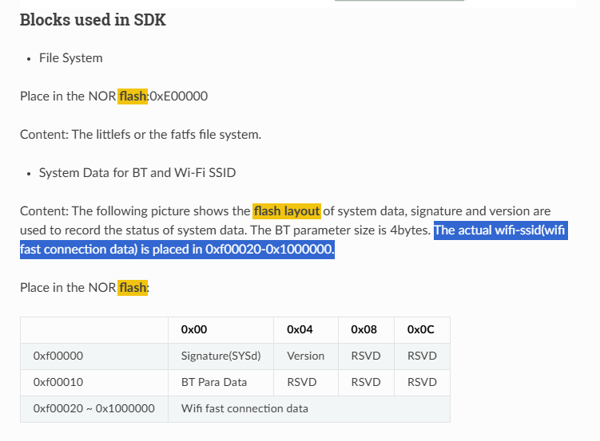Click the highlighted 'flash layout' phrase
This screenshot has width=600, height=441.
point(287,211)
